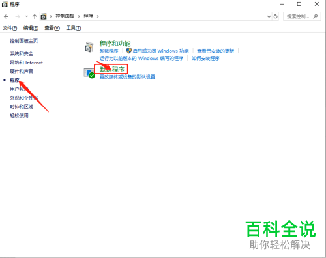Click the 程序和功能 icon
The image size is (326, 258).
[89, 47]
